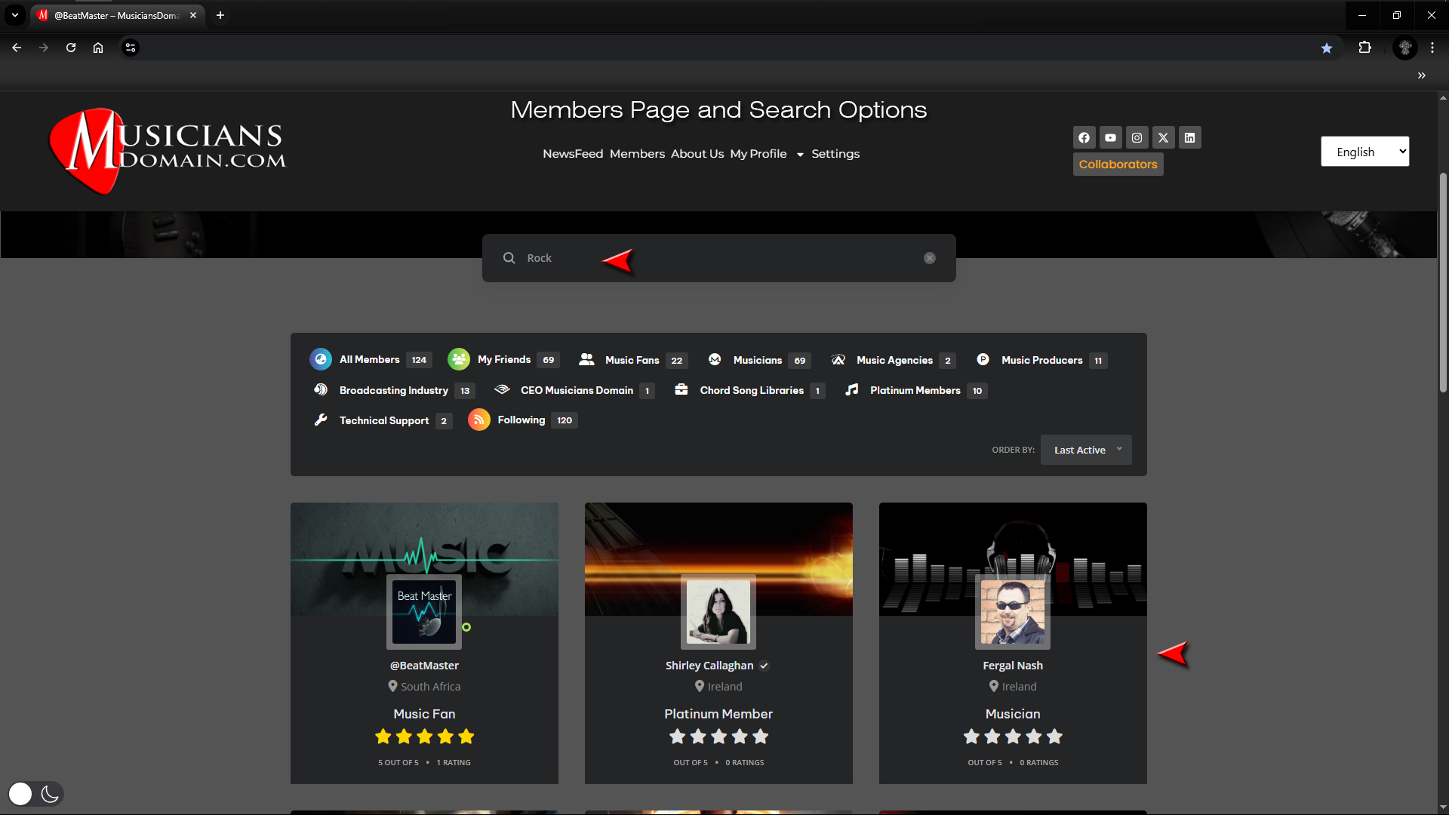Screen dimensions: 1449x815
Task: Open the X (Twitter) social icon
Action: point(1163,137)
